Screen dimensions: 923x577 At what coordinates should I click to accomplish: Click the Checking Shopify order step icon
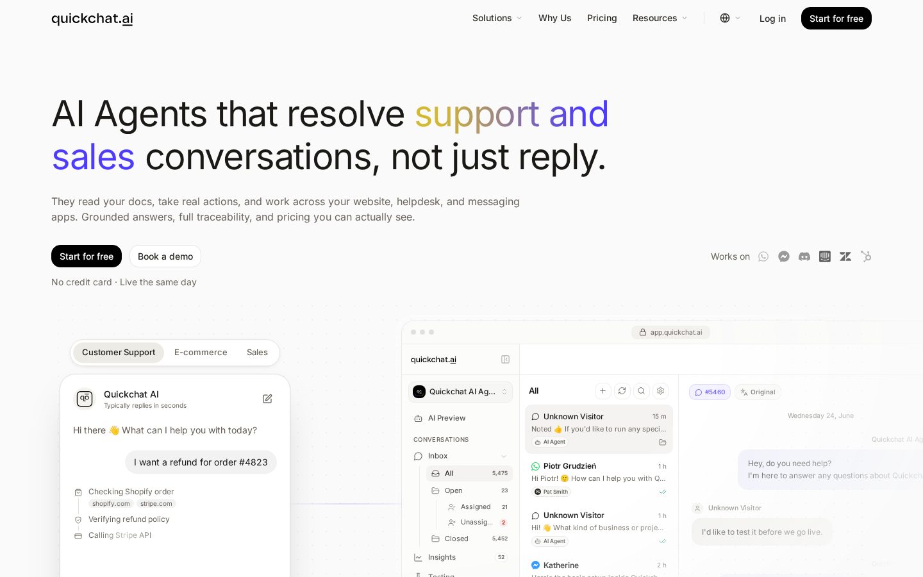[78, 492]
